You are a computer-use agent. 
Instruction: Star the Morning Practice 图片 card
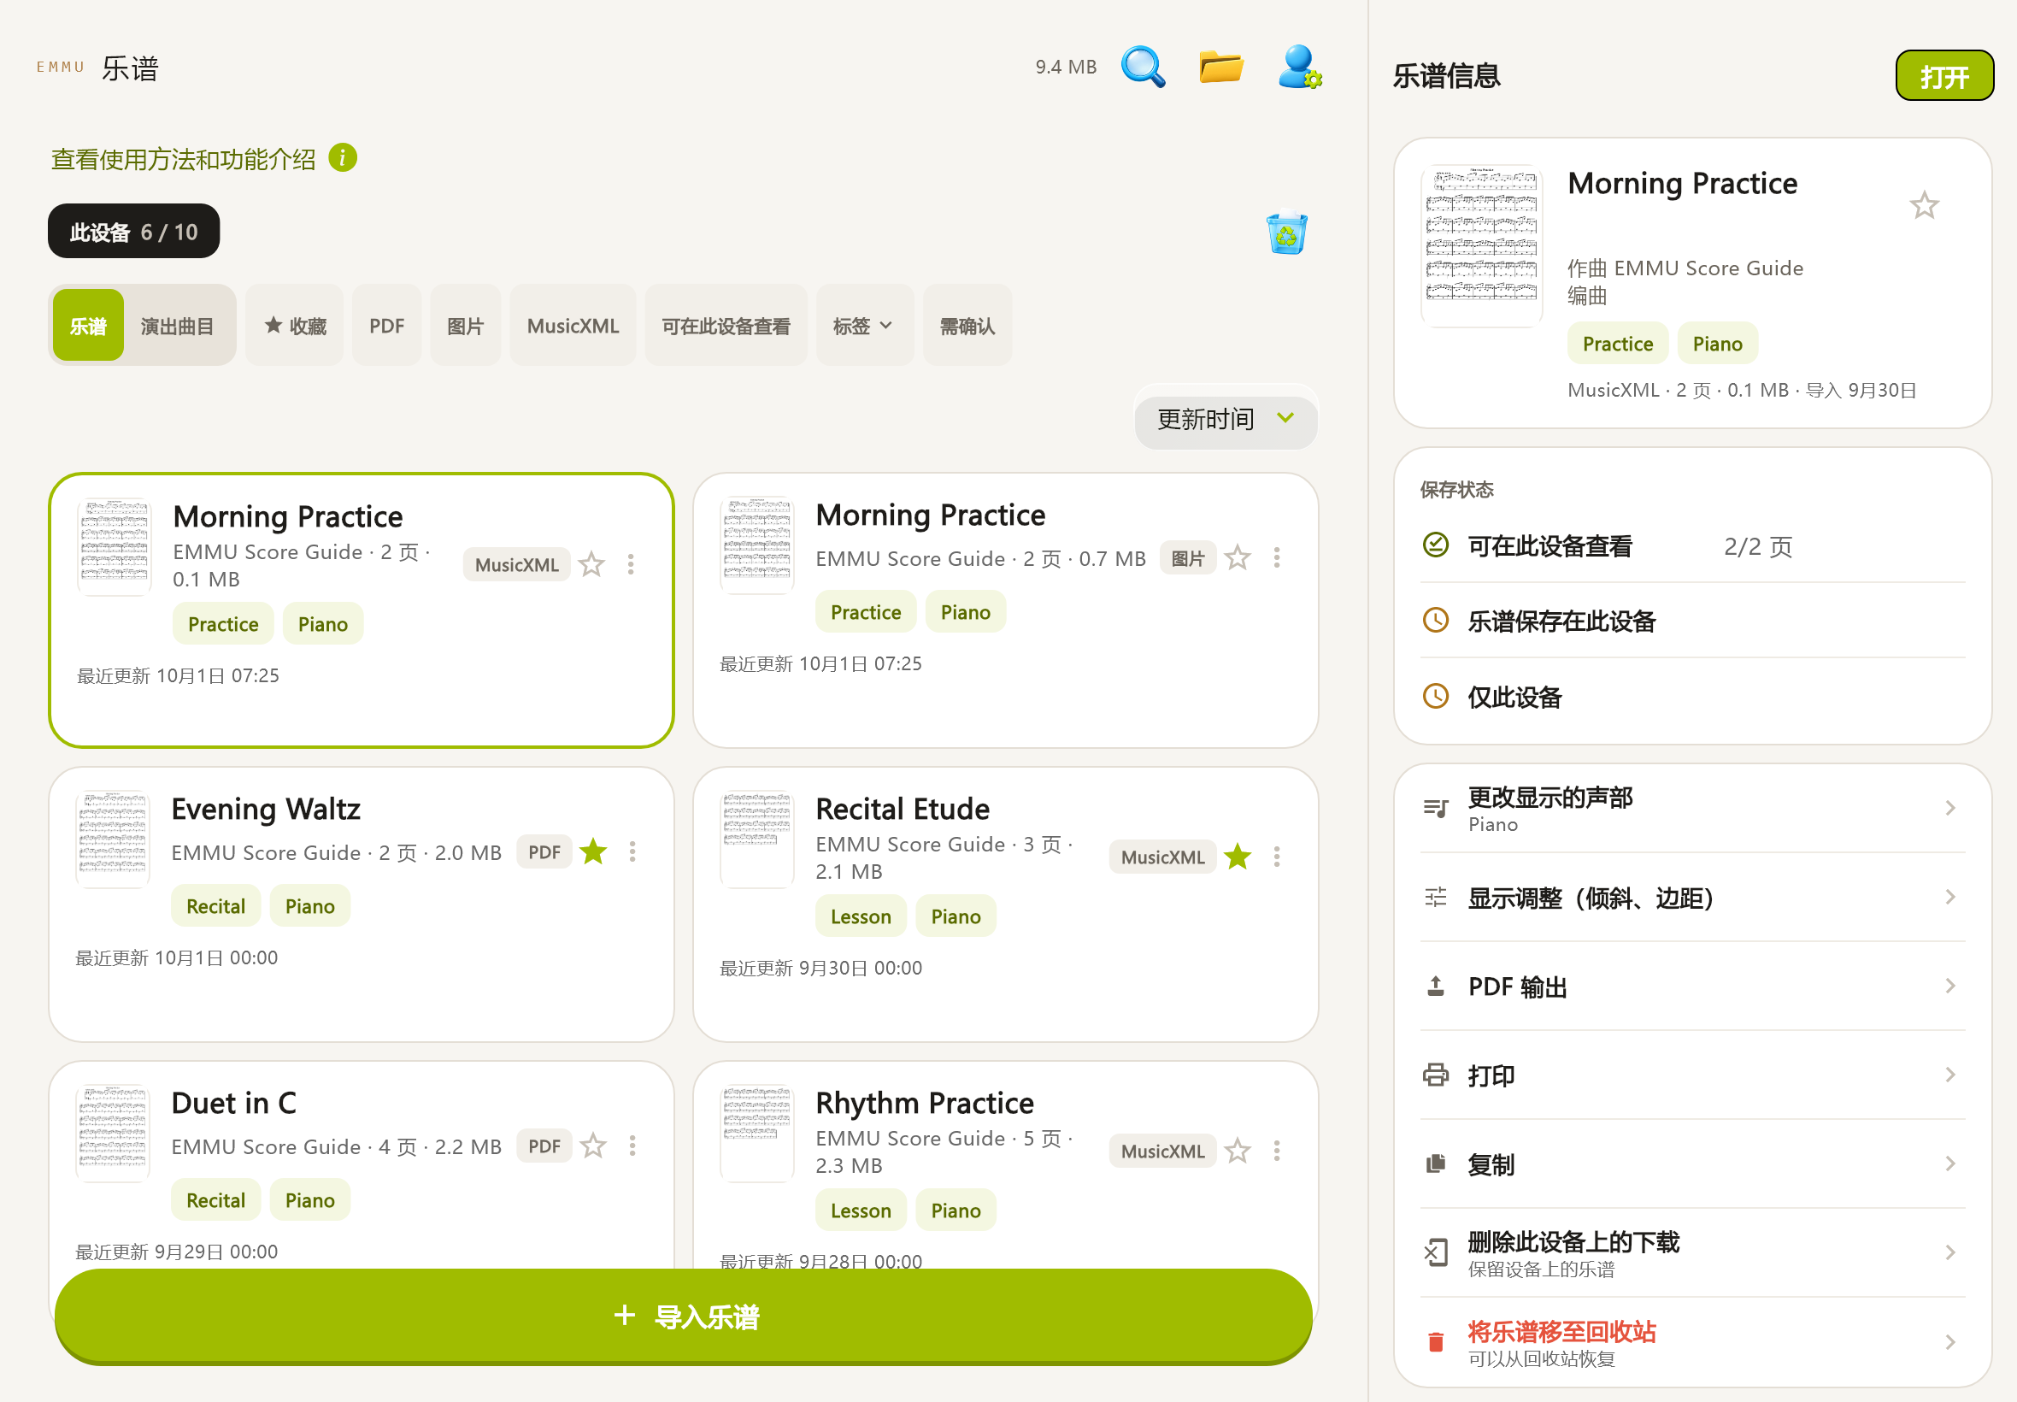[1238, 558]
